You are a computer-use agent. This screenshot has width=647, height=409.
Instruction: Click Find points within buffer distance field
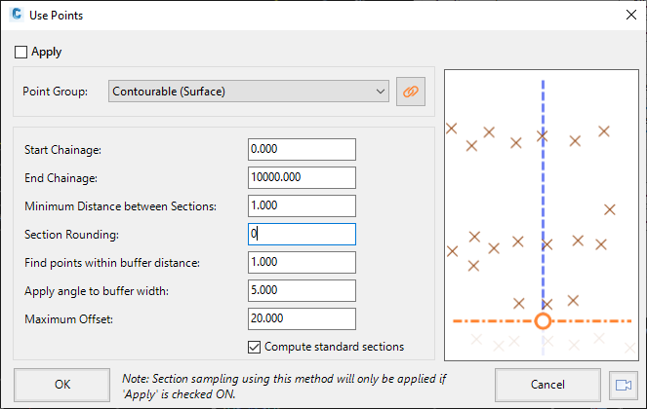[x=302, y=262]
